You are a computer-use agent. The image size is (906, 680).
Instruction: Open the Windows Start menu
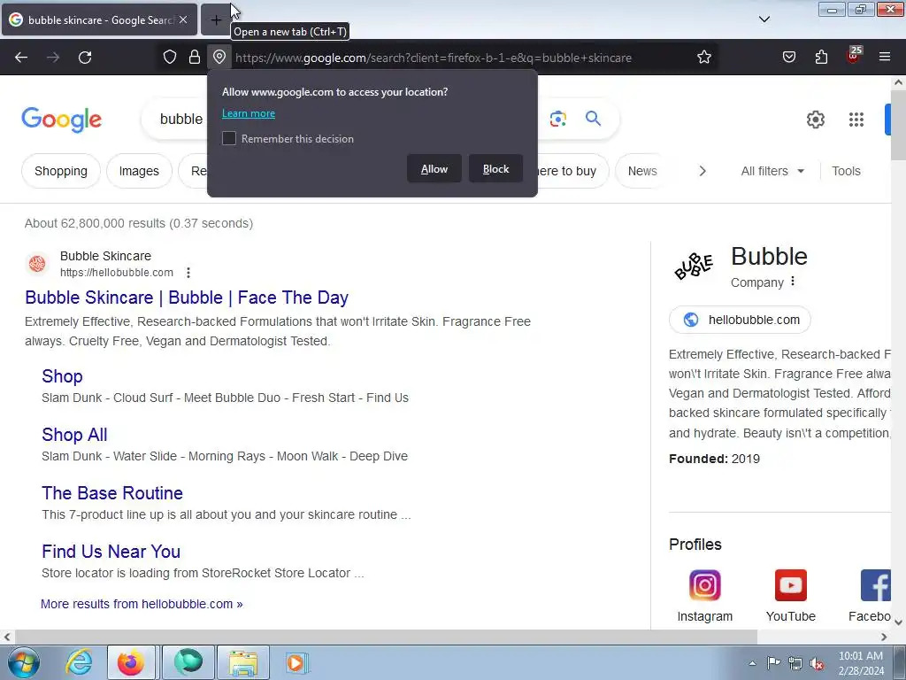point(23,662)
